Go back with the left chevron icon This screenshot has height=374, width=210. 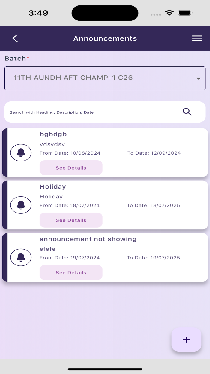tap(15, 38)
